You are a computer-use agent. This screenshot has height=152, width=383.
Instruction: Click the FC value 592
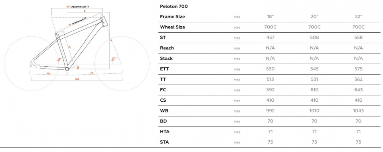(270, 90)
